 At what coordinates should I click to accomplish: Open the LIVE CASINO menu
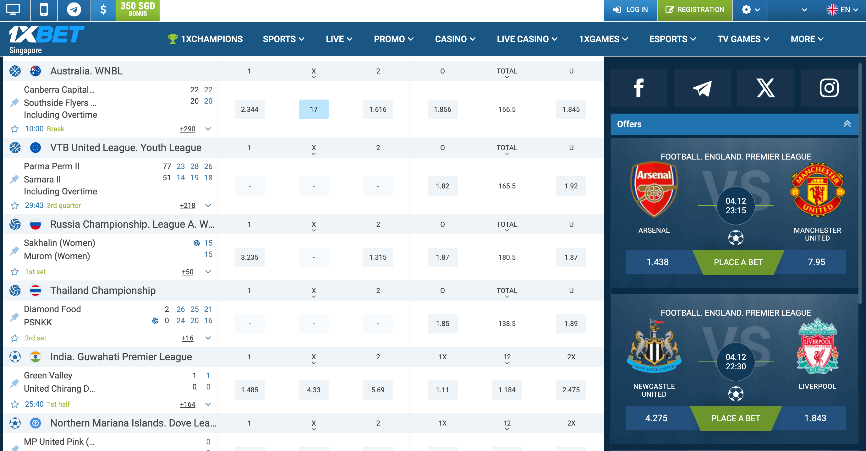(x=527, y=39)
